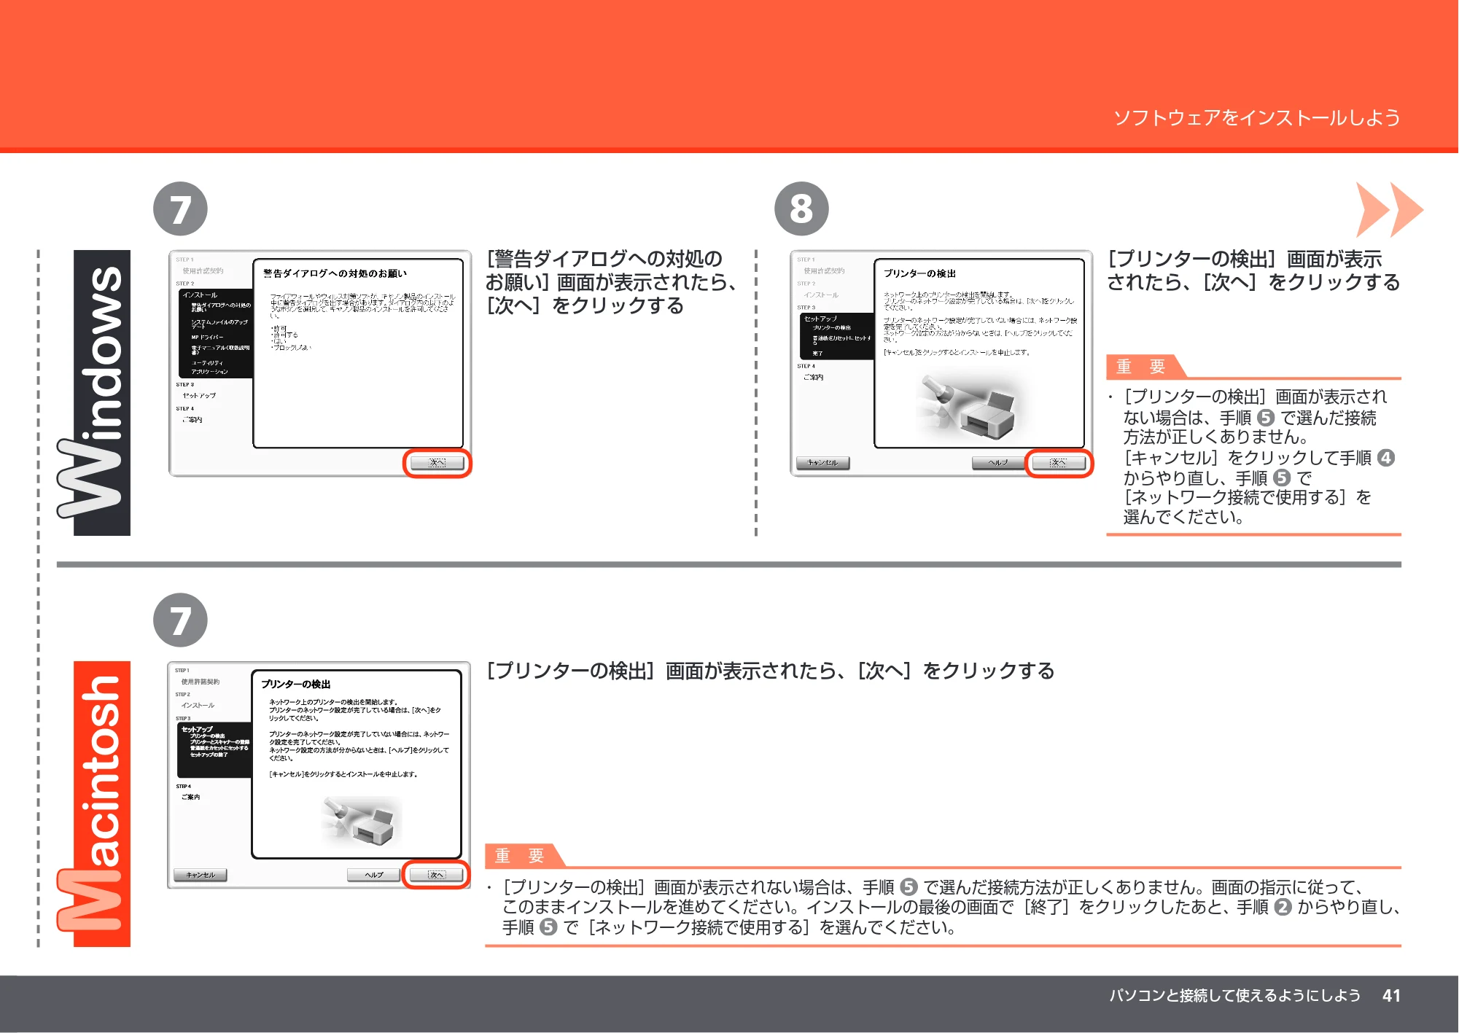Click the ブロックしない bullet in the warning text

pyautogui.click(x=290, y=348)
